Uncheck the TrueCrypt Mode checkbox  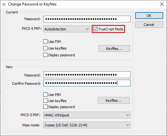click(x=95, y=29)
